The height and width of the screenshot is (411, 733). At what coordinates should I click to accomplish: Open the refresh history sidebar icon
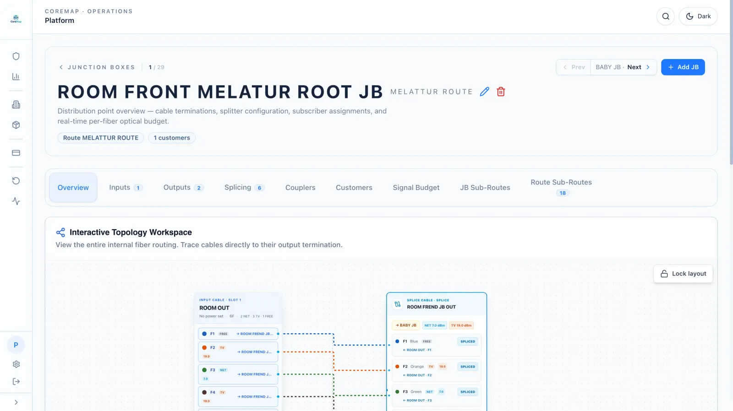pyautogui.click(x=16, y=181)
